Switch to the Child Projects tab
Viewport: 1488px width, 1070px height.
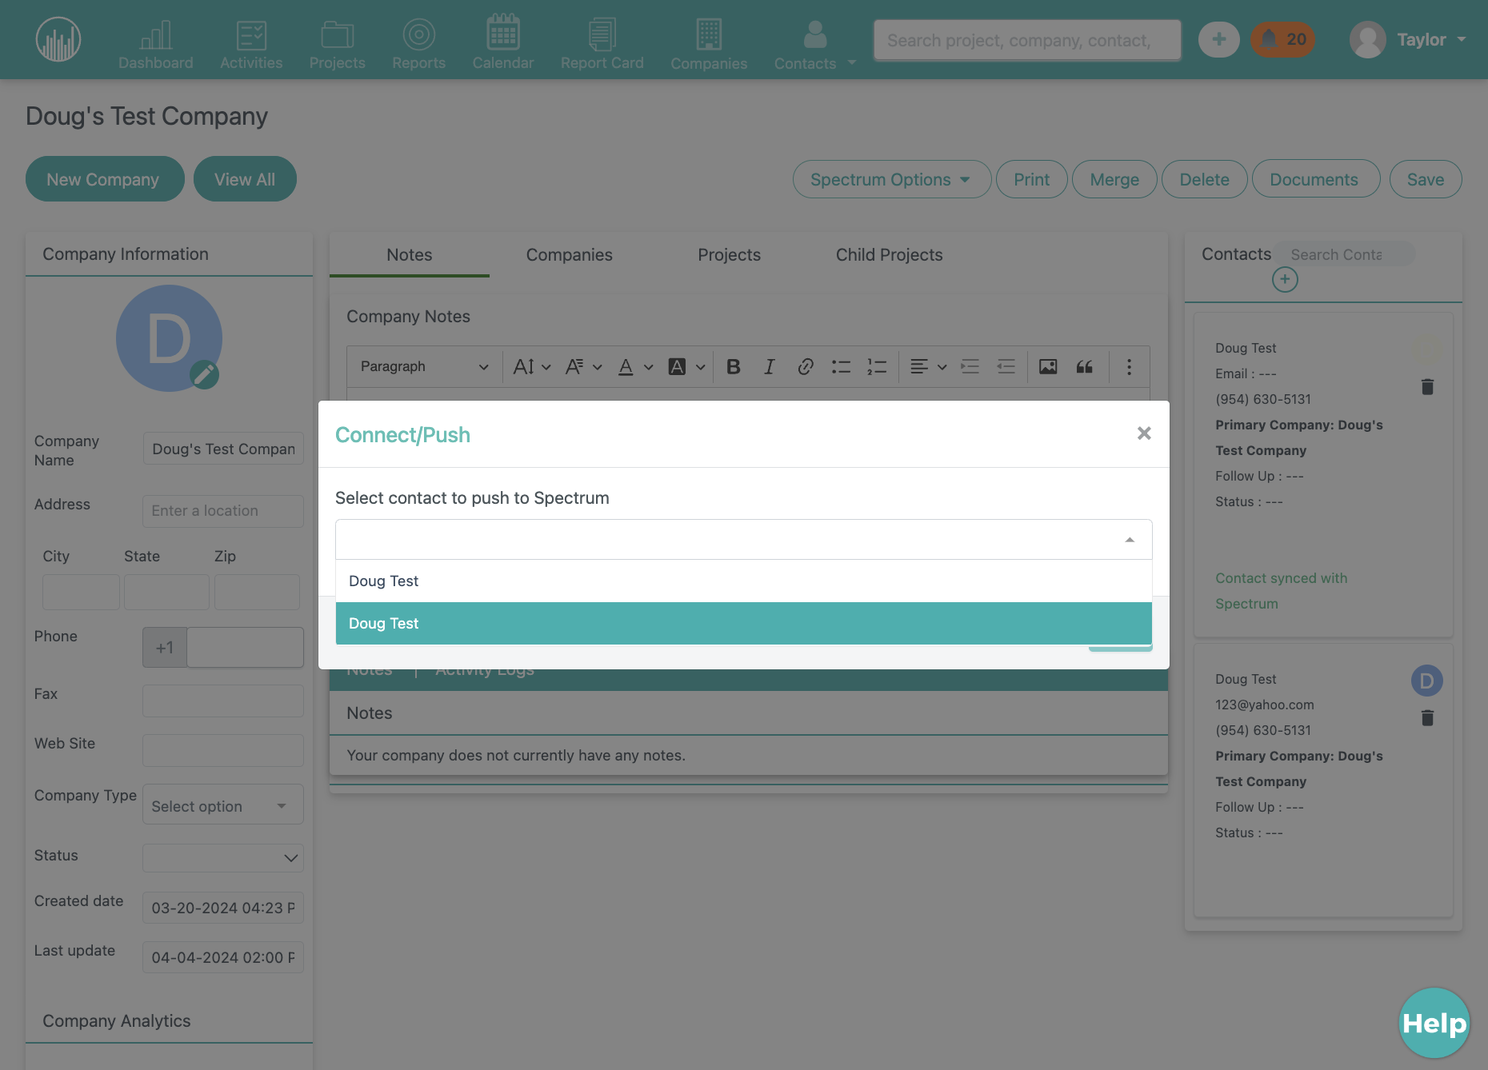[x=889, y=254]
